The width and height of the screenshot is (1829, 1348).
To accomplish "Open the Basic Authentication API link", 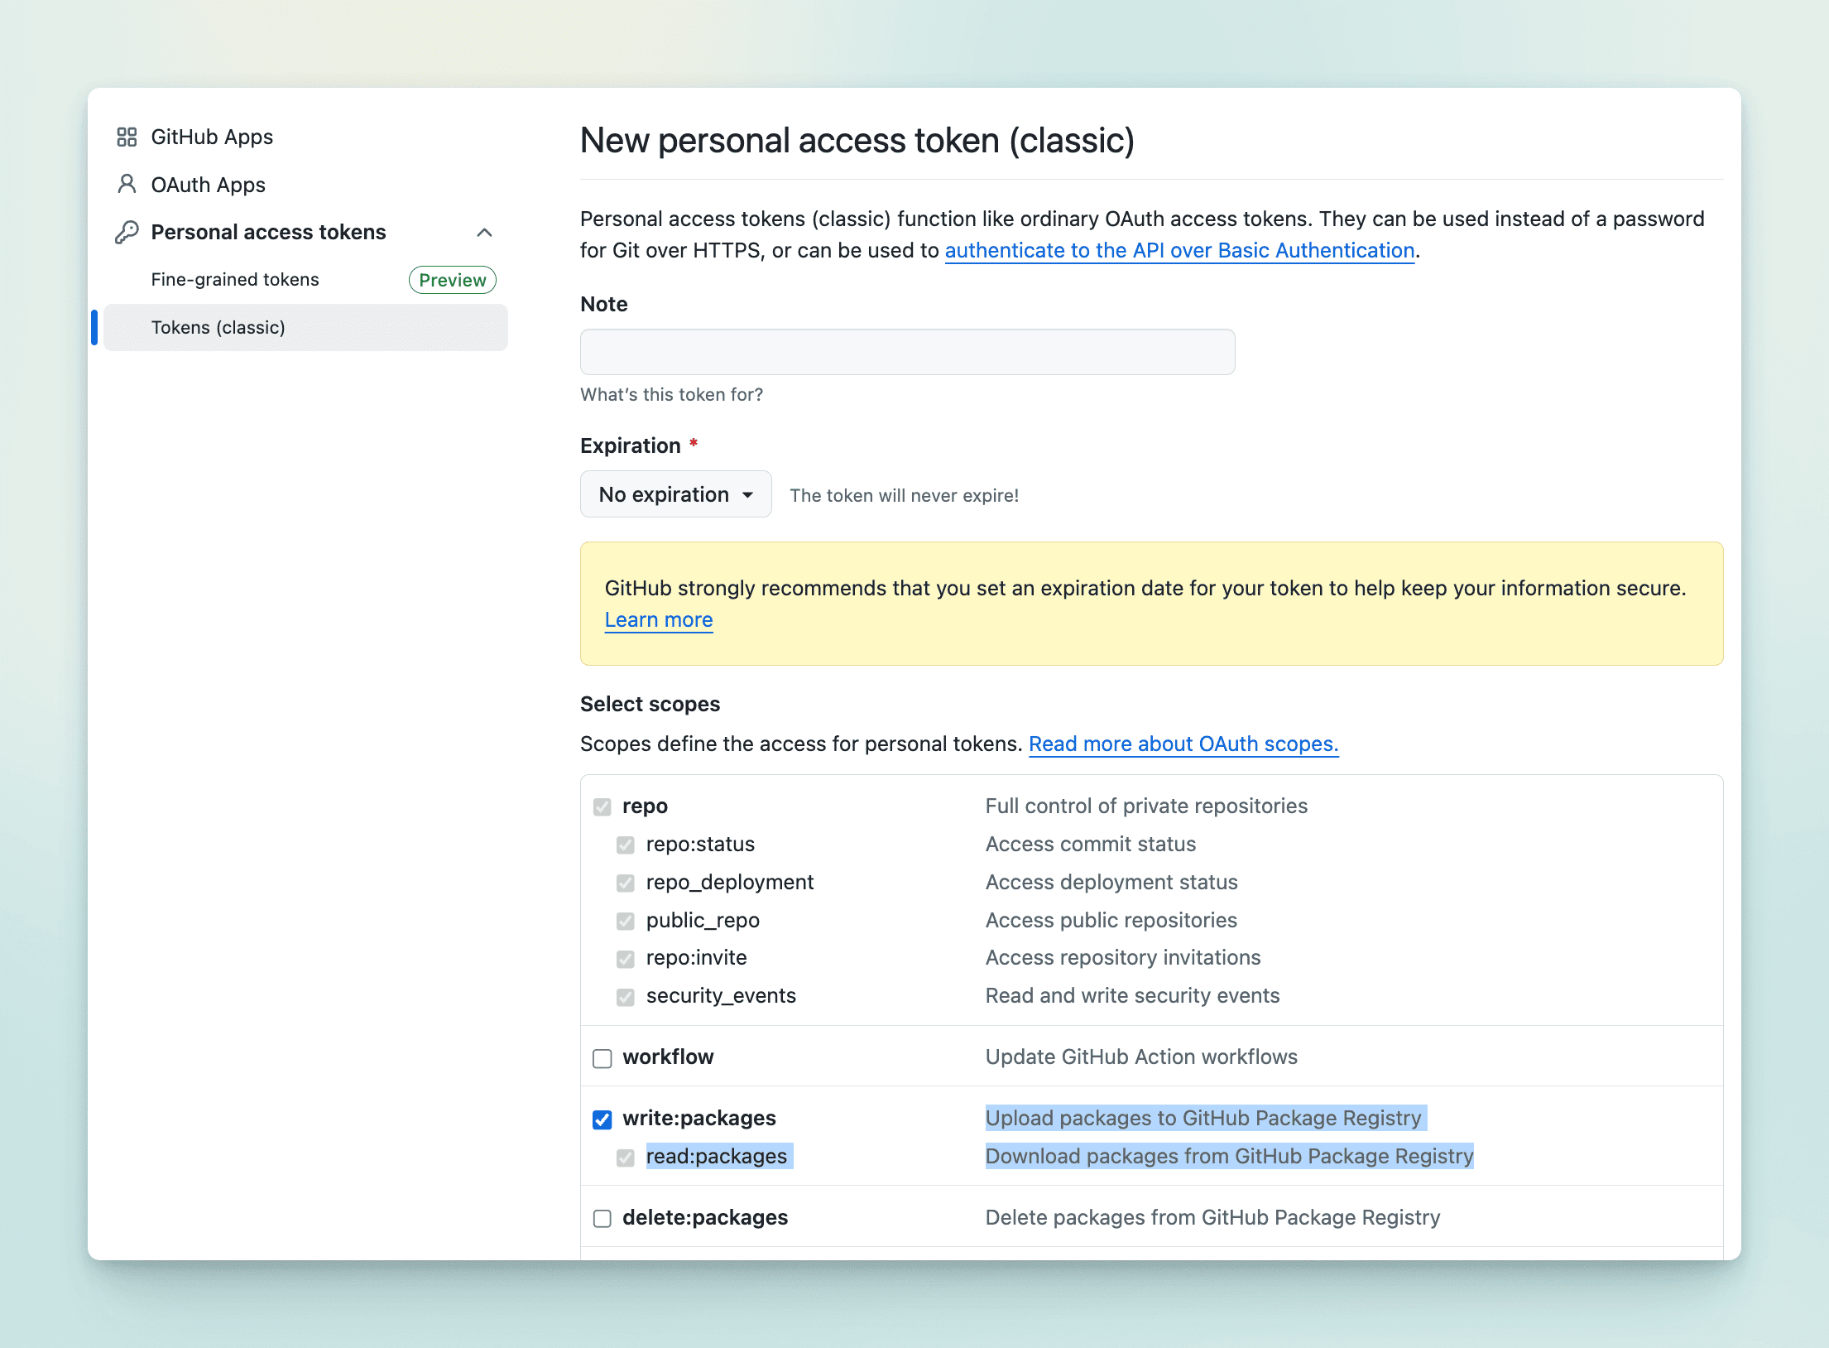I will (1179, 250).
